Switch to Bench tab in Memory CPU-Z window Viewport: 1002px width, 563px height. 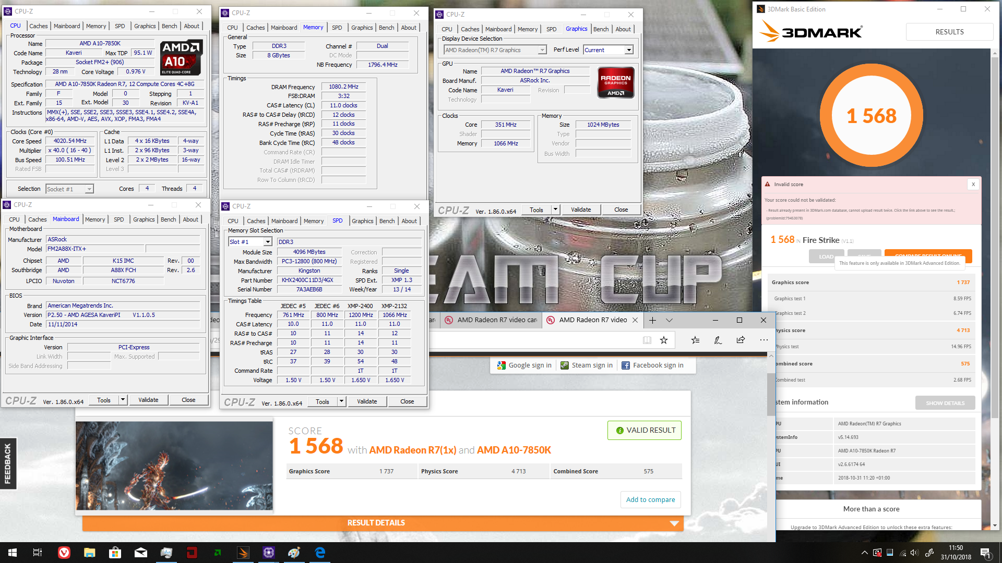pyautogui.click(x=386, y=28)
